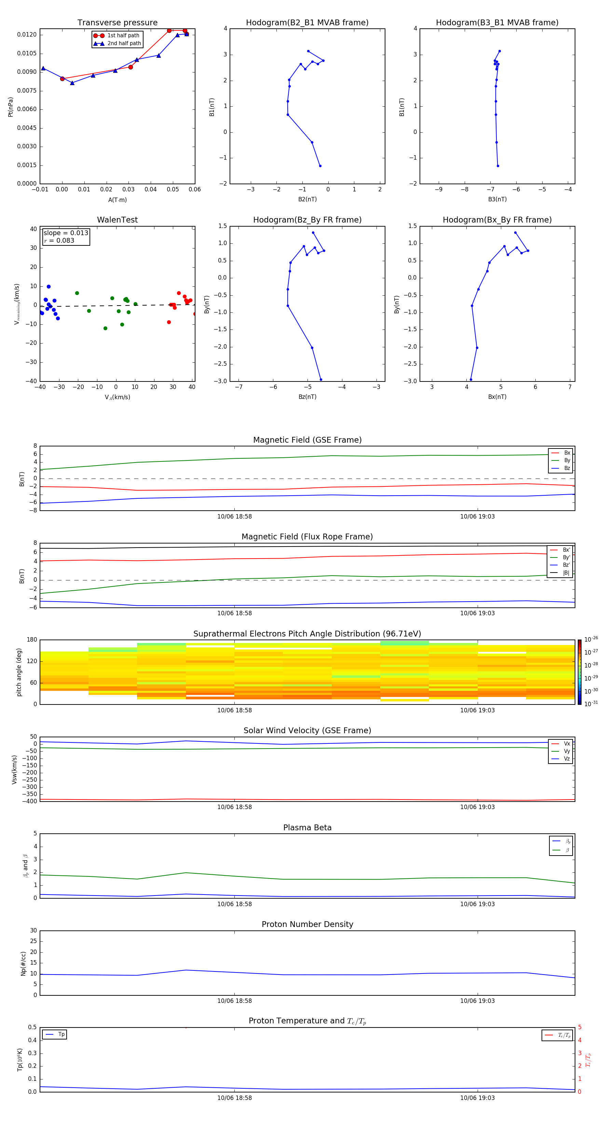Image resolution: width=615 pixels, height=1128 pixels.
Task: Click the '10^-26' colorbar tick label
Action: [591, 639]
